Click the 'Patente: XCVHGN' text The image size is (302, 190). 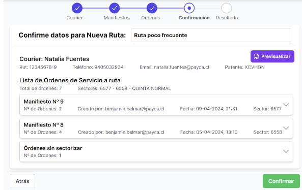coord(244,67)
